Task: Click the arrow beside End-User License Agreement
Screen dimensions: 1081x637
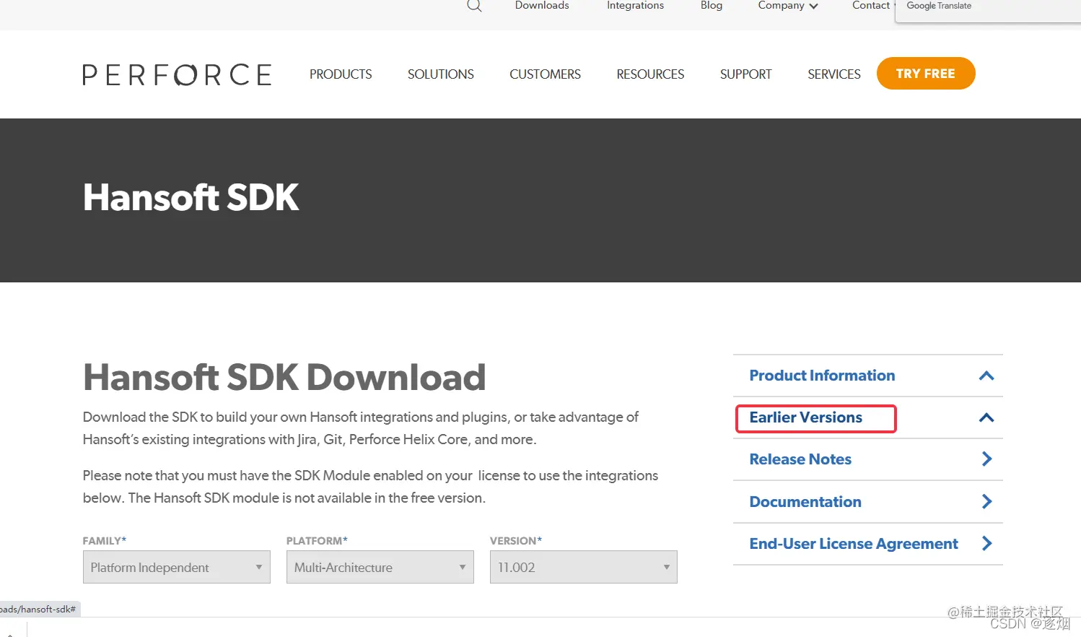Action: tap(987, 543)
